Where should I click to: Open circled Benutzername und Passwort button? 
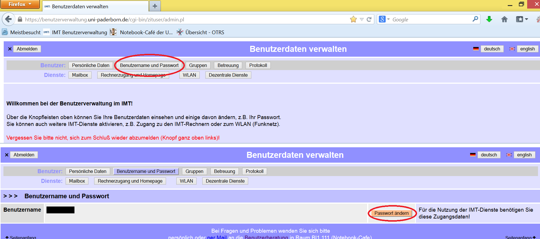pyautogui.click(x=149, y=65)
